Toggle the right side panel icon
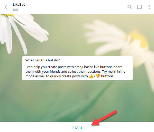Viewport: 154px width, 132px height. coord(139,7)
